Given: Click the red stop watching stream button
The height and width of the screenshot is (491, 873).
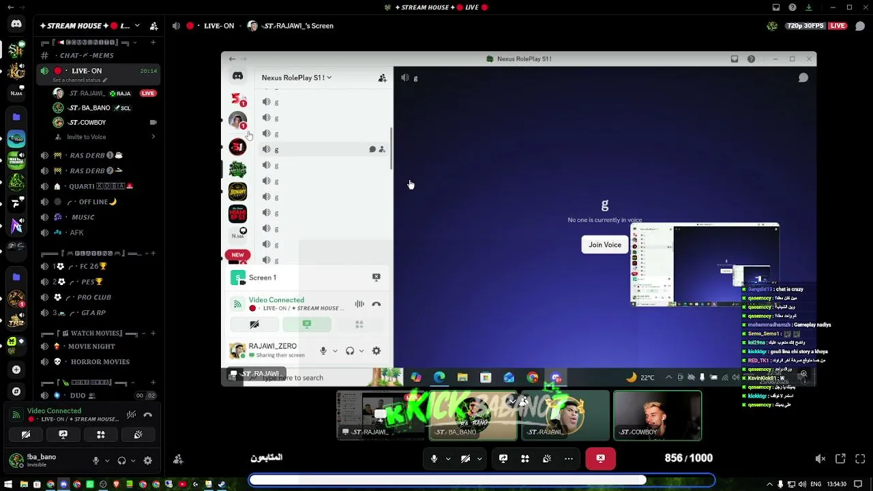Looking at the screenshot, I should pos(600,459).
